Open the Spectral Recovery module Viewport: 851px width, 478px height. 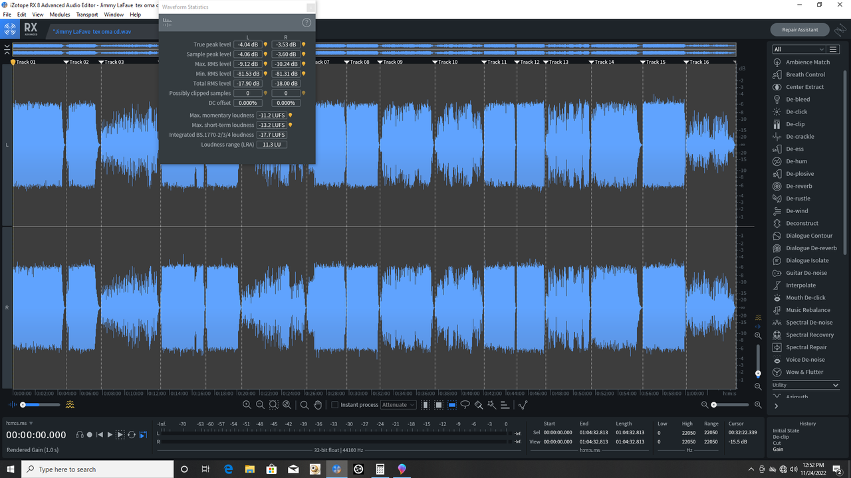803,335
